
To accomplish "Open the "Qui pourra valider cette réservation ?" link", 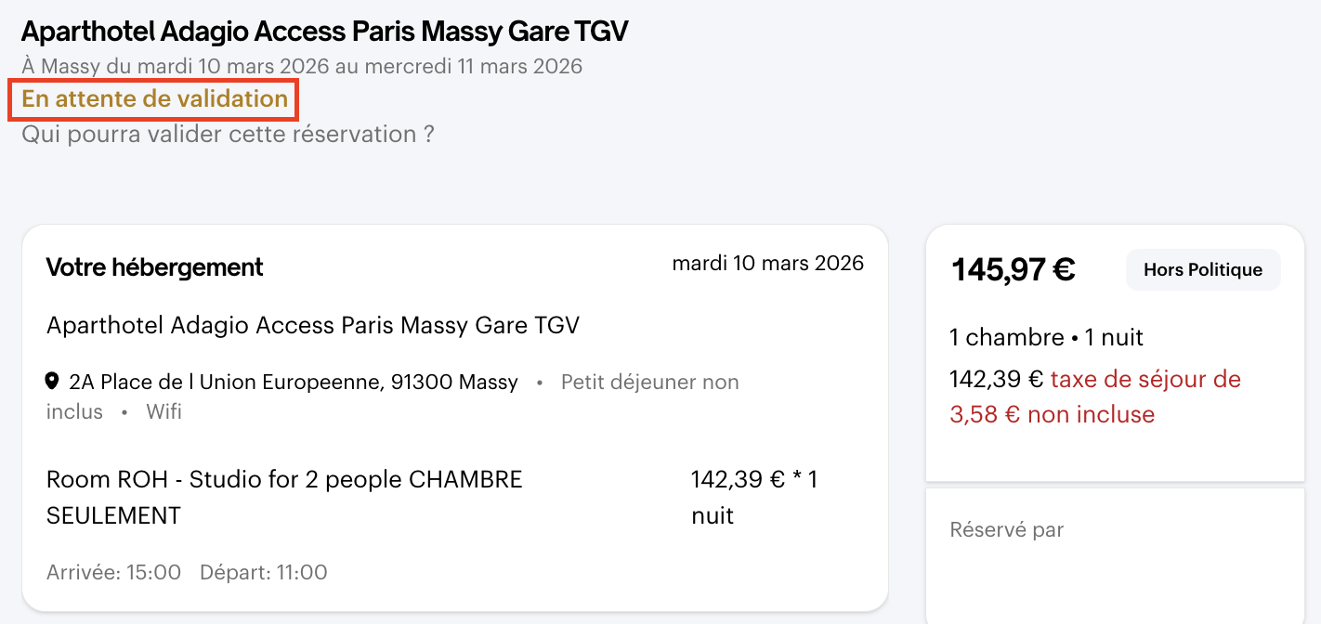I will [x=228, y=135].
